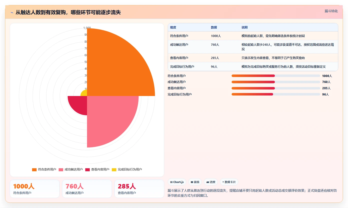Select the 查看内容用户 table cell
Screen dimensions: 348x208
click(188, 58)
